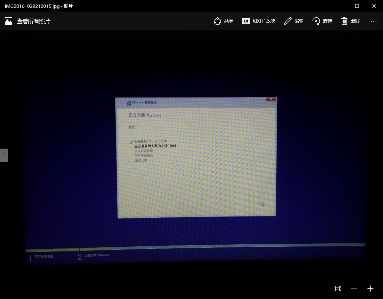383x299 pixels.
Task: Delete the photo with trash icon
Action: tap(351, 21)
